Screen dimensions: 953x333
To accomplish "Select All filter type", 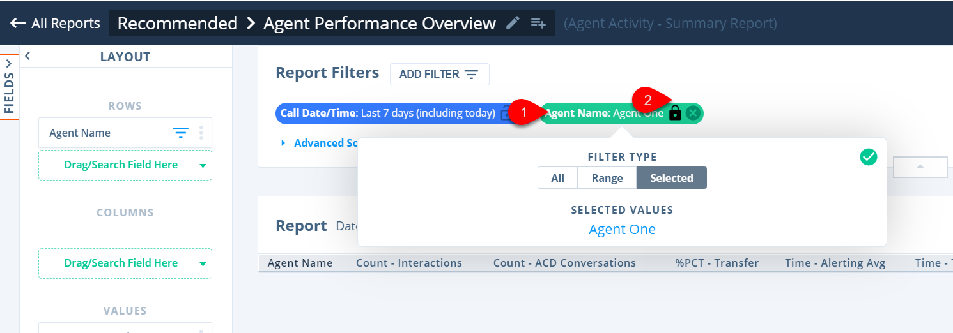I will [558, 178].
